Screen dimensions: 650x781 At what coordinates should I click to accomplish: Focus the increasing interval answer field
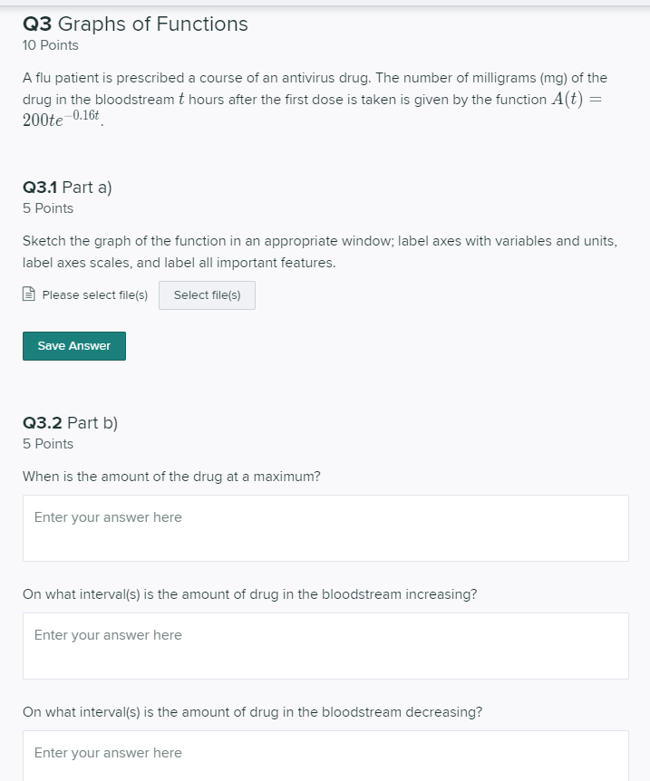tap(325, 645)
